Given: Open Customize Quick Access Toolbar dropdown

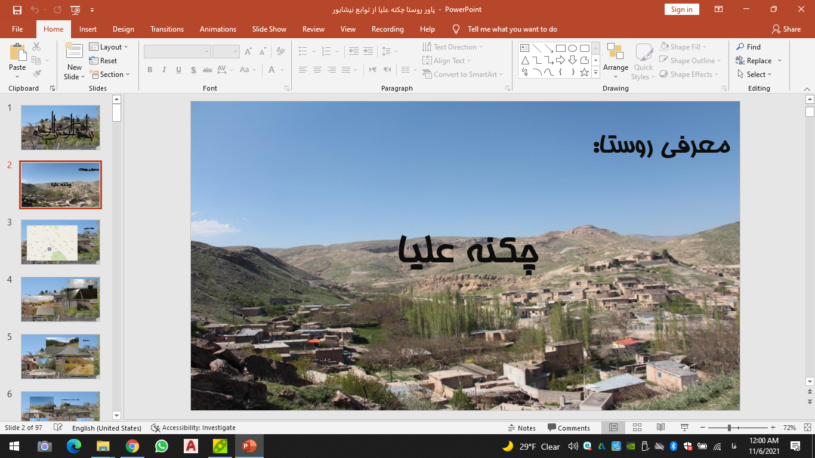Looking at the screenshot, I should [92, 10].
